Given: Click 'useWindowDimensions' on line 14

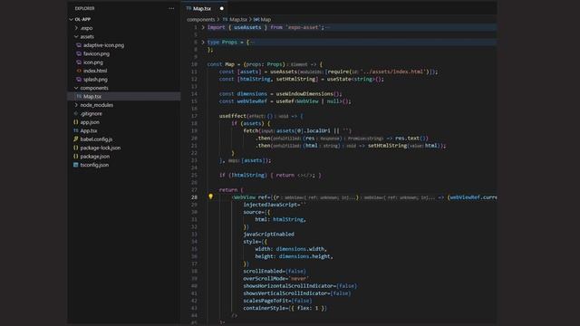Looking at the screenshot, I should (x=305, y=94).
